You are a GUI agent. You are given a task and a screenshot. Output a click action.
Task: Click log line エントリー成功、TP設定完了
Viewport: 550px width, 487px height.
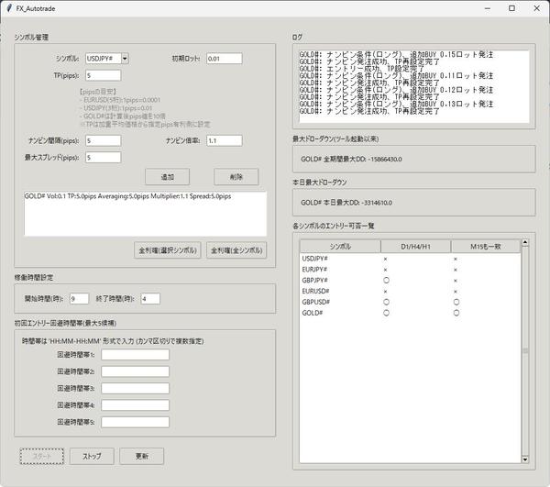point(362,69)
